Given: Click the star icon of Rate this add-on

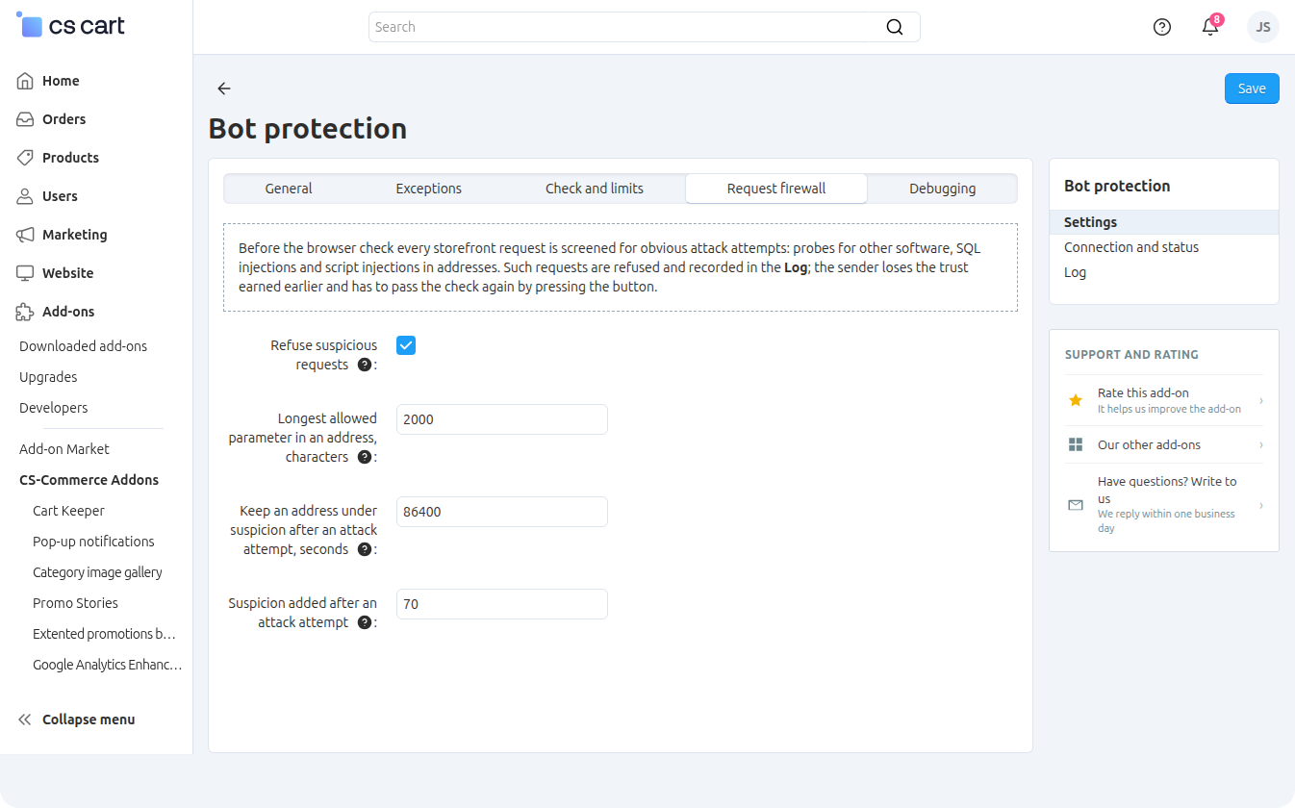Looking at the screenshot, I should (1076, 400).
